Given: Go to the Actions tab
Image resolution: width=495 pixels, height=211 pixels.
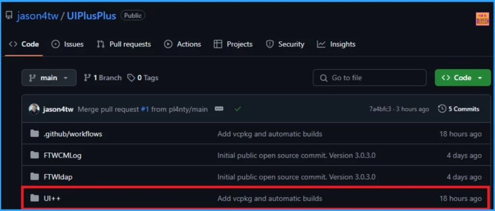Looking at the screenshot, I should (x=182, y=44).
